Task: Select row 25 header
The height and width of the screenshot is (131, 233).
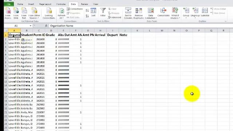Action: pyautogui.click(x=6, y=128)
